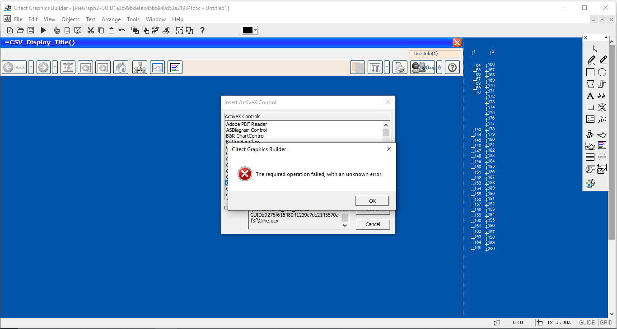The height and width of the screenshot is (329, 617).
Task: Select the Freehand line tool in toolbox
Action: (x=591, y=60)
